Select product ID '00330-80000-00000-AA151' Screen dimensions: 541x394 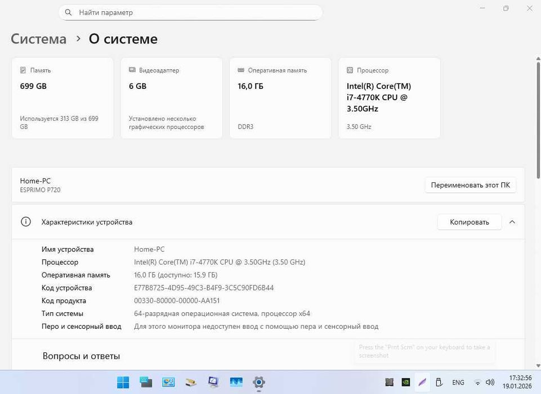[x=177, y=301]
